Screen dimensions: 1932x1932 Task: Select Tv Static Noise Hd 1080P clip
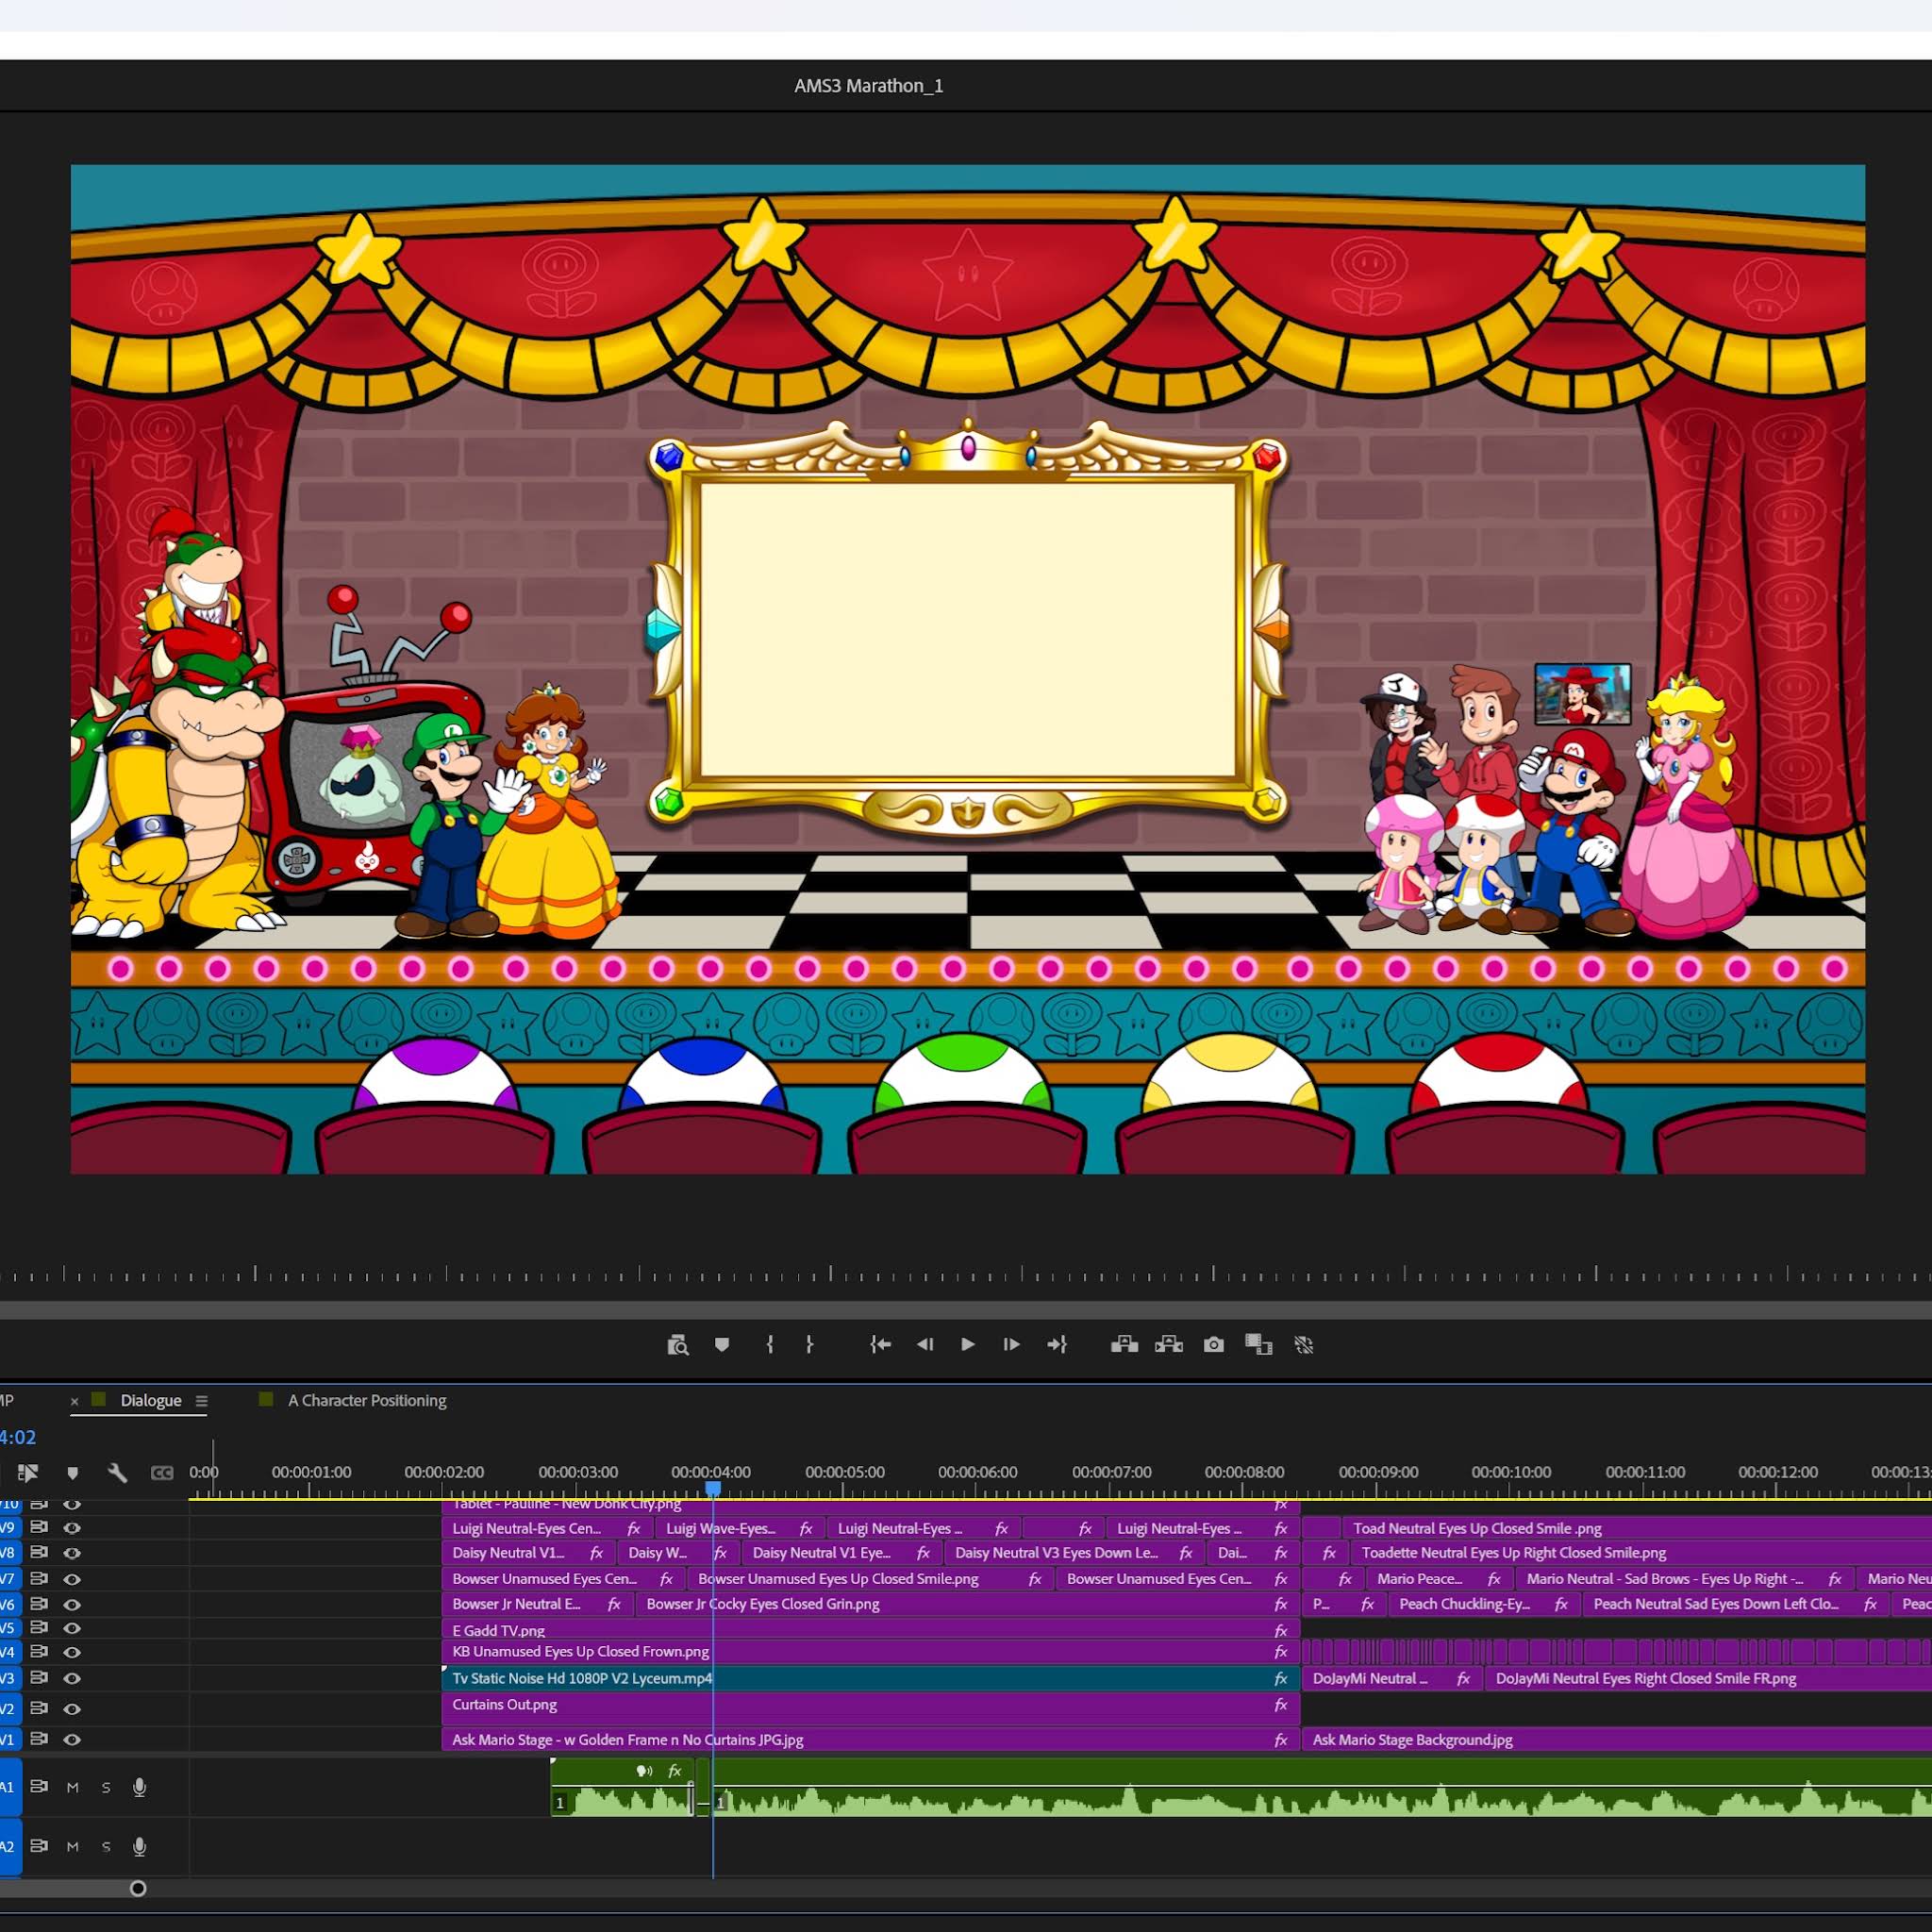[x=871, y=1679]
